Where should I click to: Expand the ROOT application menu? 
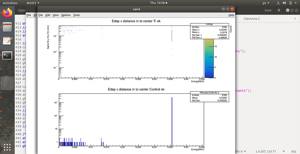tap(33, 3)
